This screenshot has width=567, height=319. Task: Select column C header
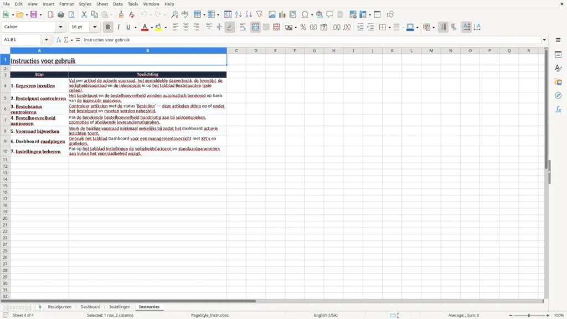[x=236, y=50]
